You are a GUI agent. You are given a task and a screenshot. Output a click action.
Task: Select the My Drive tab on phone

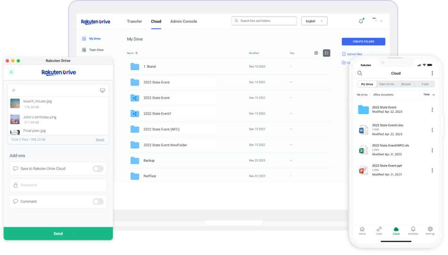pyautogui.click(x=367, y=84)
